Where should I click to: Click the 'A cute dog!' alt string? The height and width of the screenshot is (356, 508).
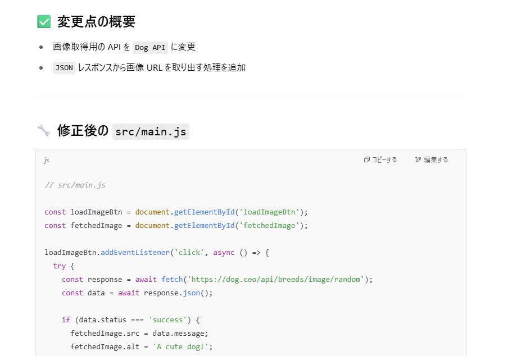[183, 346]
